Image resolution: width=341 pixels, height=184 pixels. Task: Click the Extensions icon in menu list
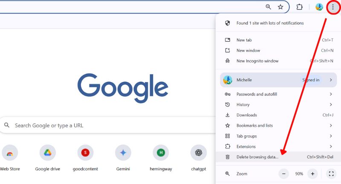(x=228, y=147)
